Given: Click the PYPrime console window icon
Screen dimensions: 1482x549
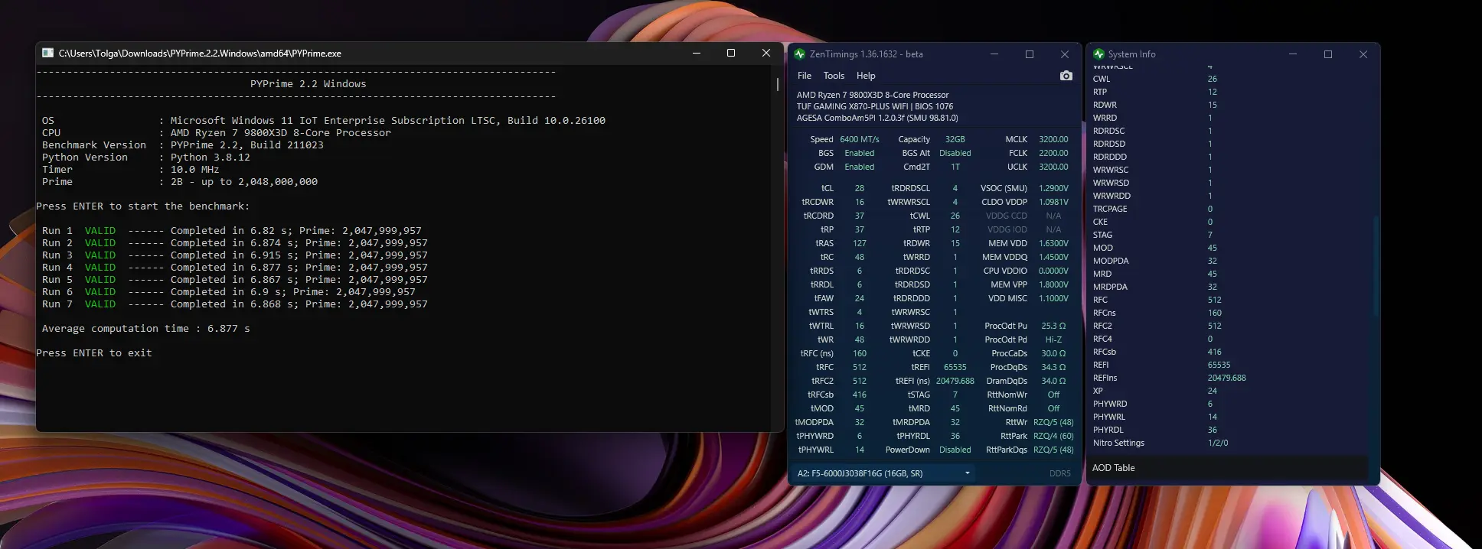Looking at the screenshot, I should pos(47,54).
